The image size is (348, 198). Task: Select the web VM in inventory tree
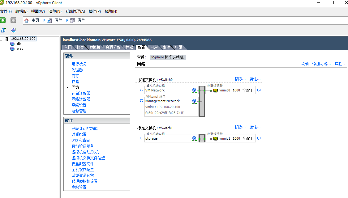point(20,48)
